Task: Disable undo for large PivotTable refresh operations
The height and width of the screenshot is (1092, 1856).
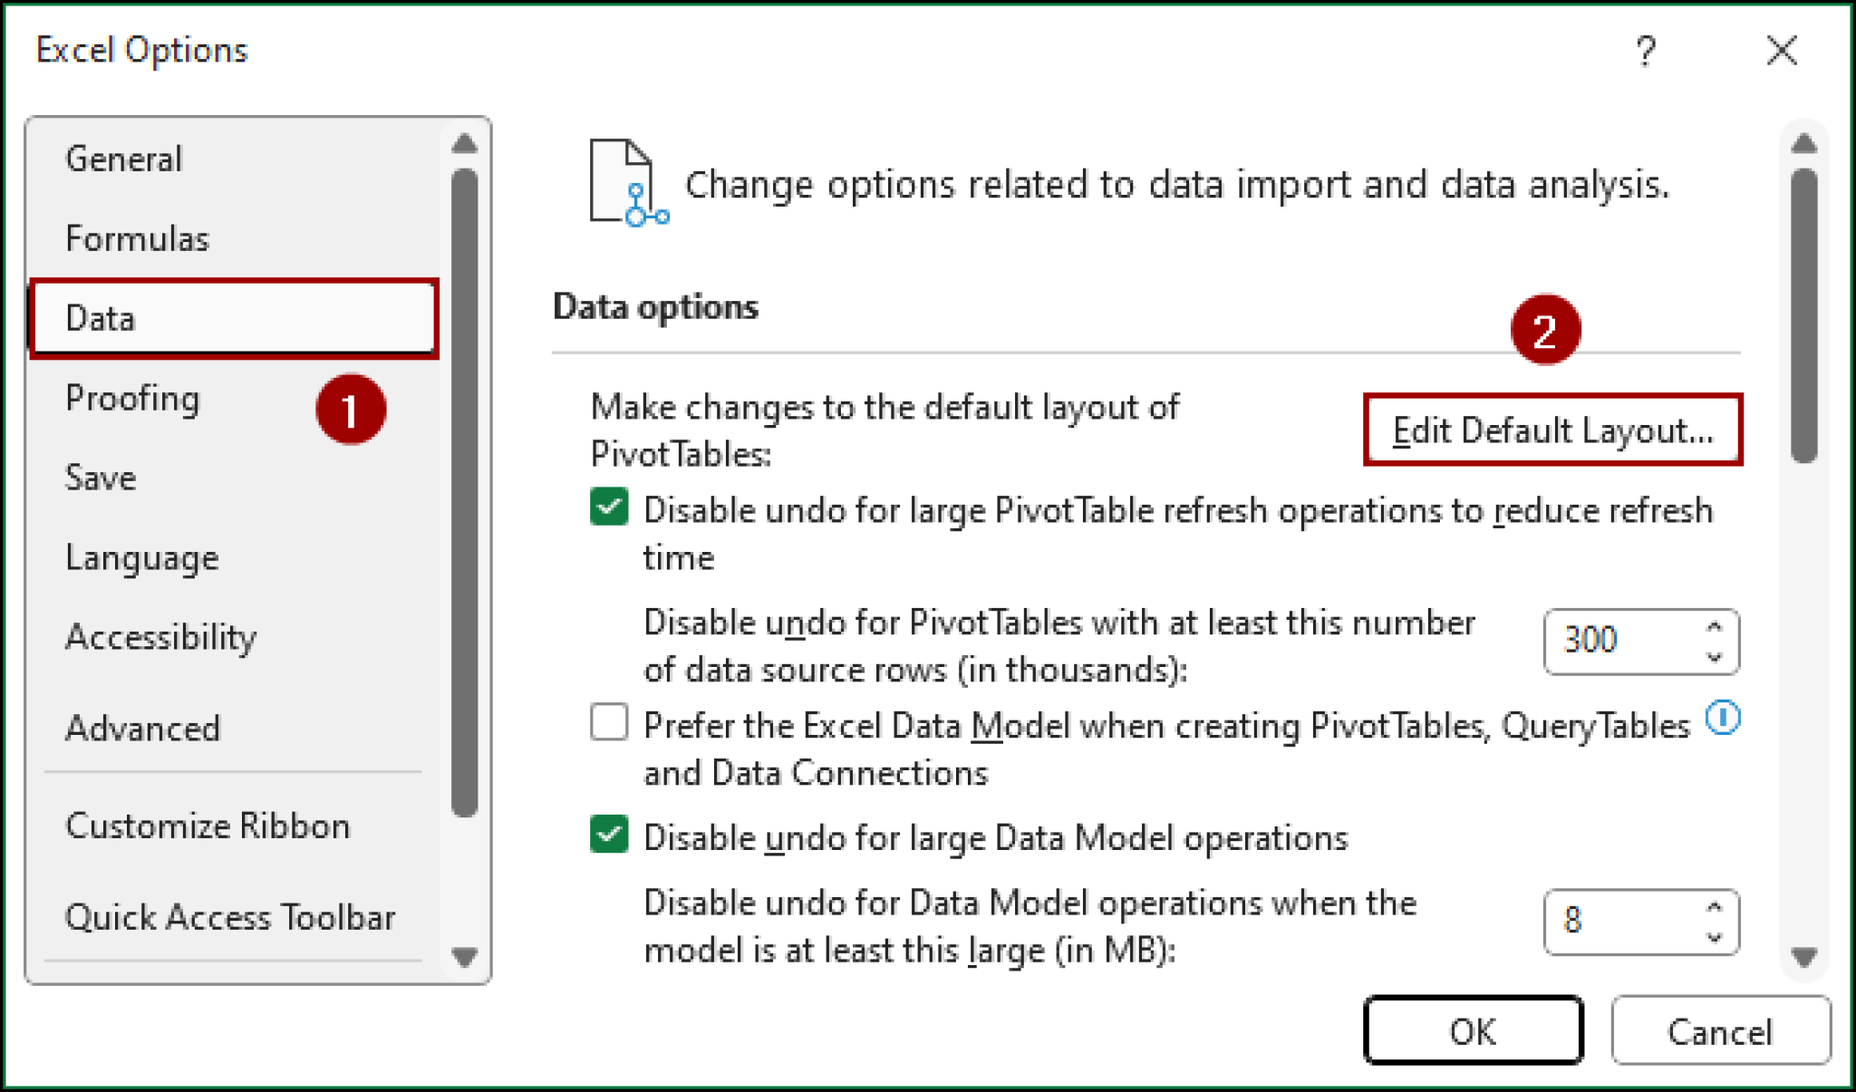Action: [x=609, y=508]
